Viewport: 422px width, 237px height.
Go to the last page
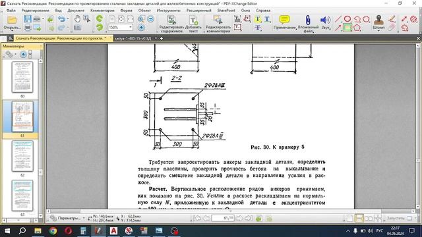point(249,218)
